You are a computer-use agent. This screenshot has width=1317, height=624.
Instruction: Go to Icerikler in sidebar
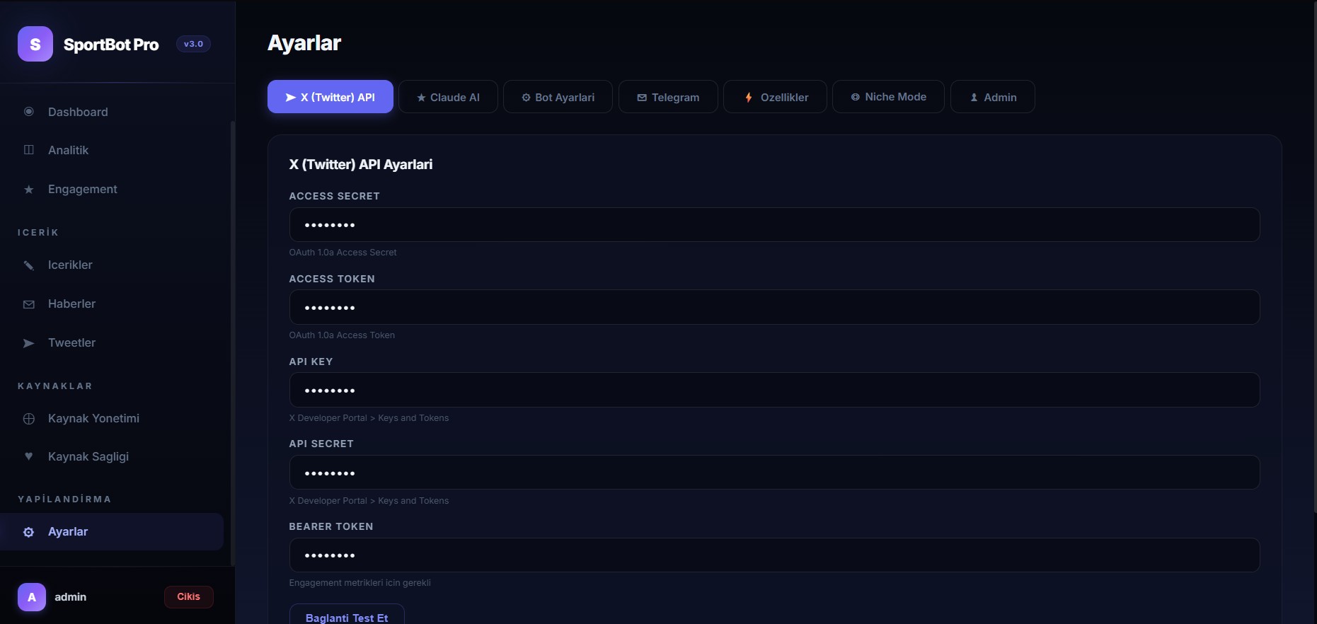[x=112, y=265]
